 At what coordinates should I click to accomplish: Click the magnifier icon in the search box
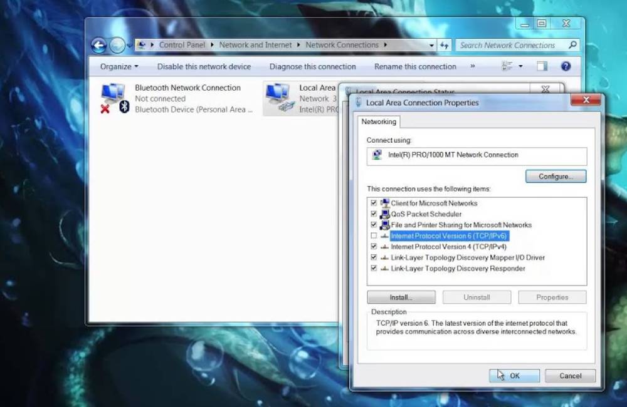click(572, 45)
